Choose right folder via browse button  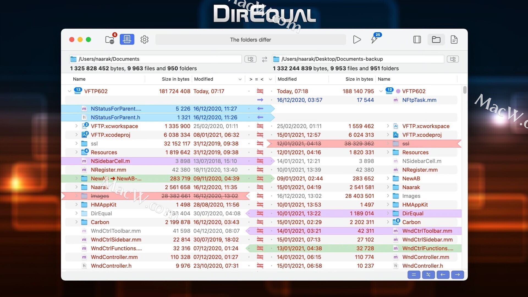point(453,59)
